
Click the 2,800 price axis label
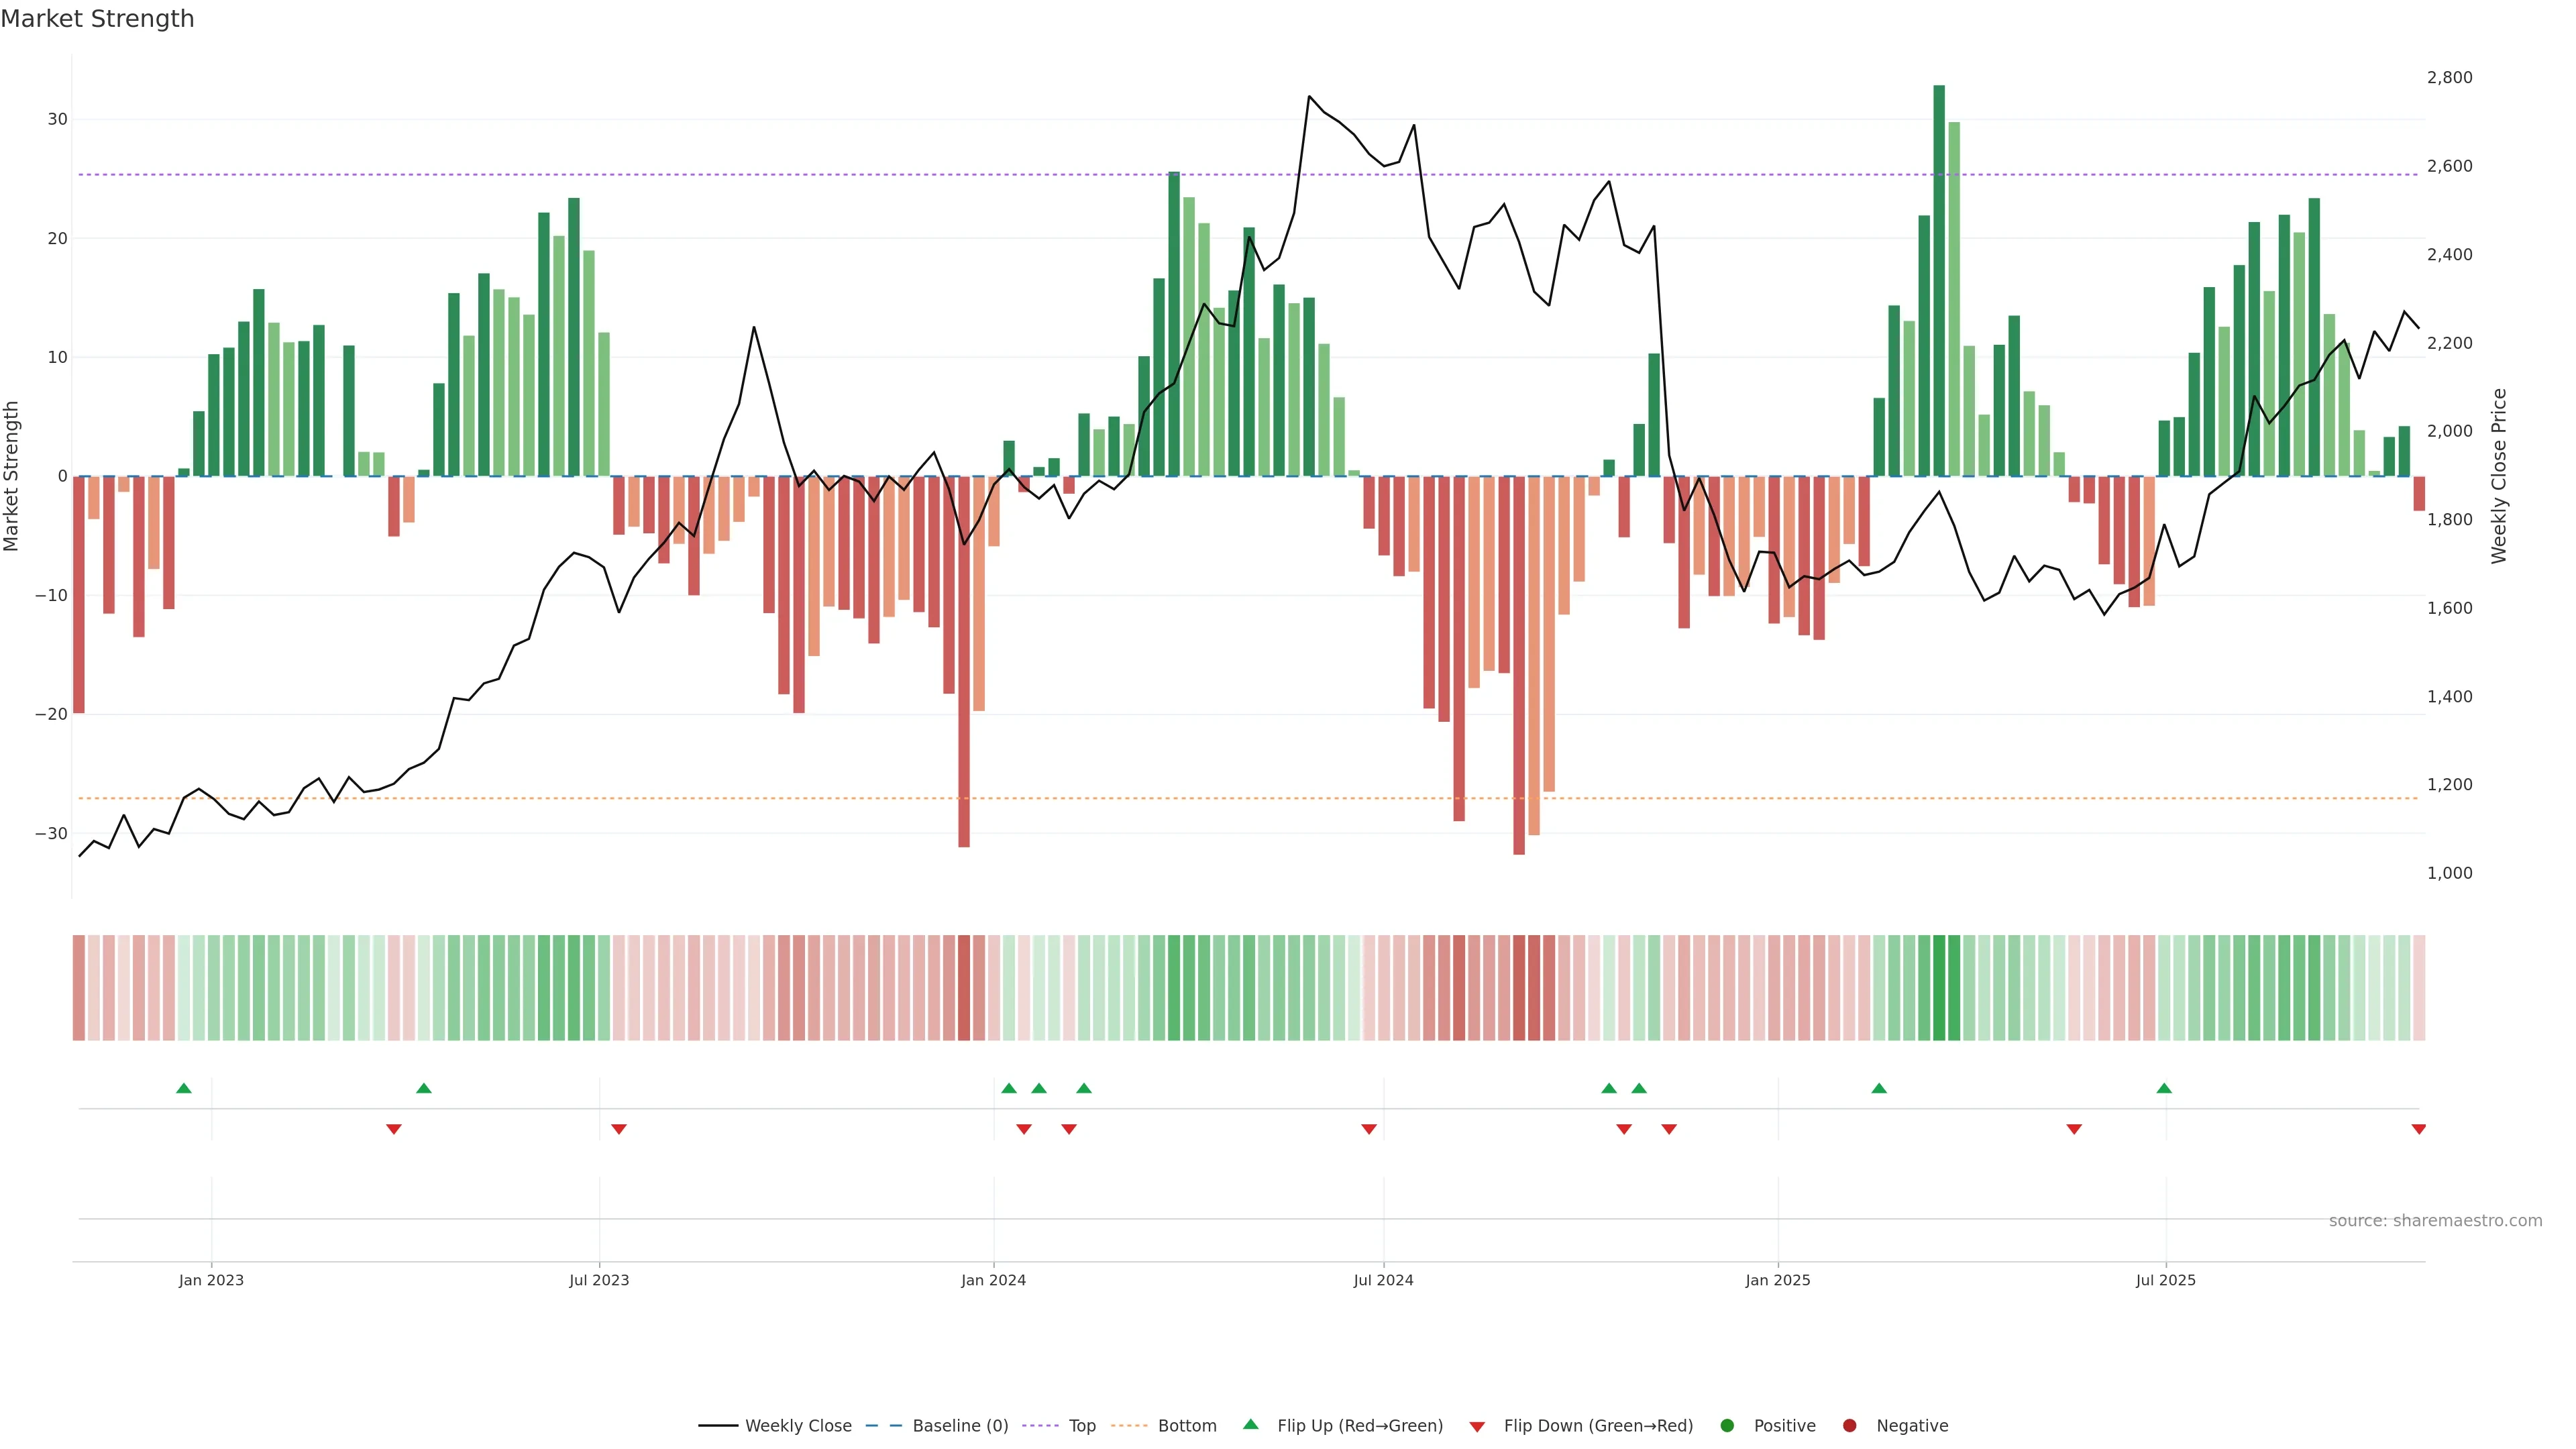[x=2449, y=78]
